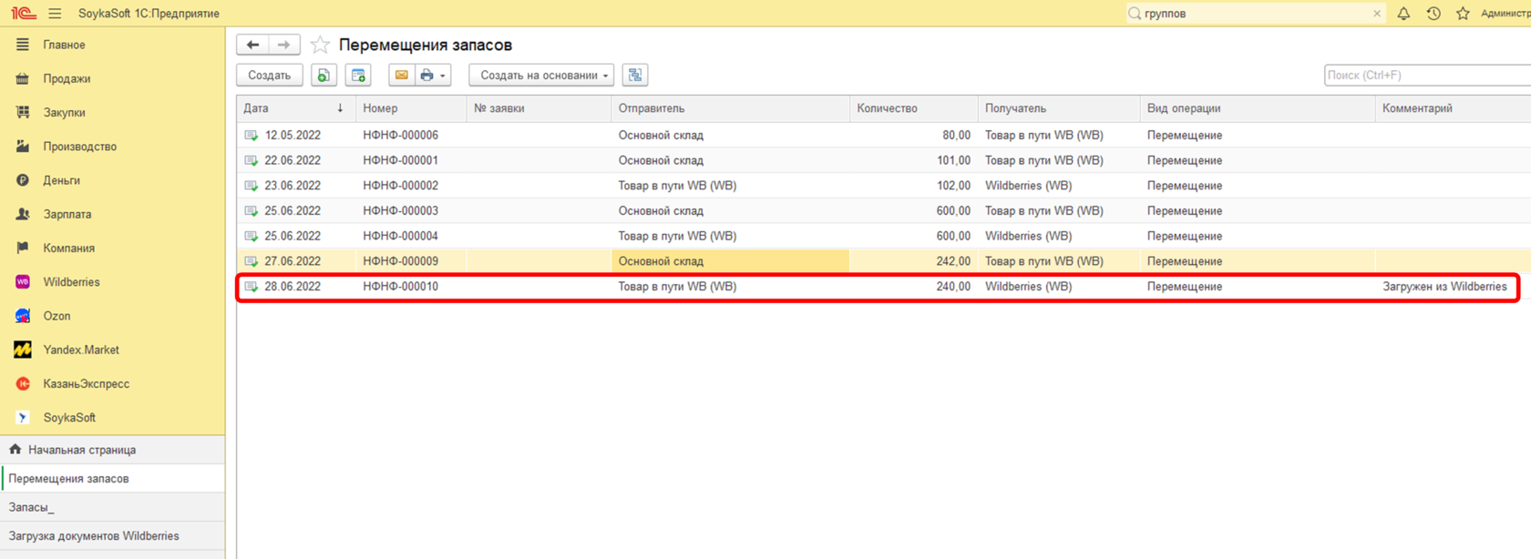Select document НФНФ-000004
This screenshot has width=1531, height=559.
tap(400, 236)
